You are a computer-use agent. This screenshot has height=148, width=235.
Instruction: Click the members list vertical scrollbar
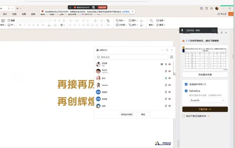(x=174, y=67)
